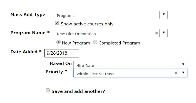
Task: Select the New Program radio button
Action: [x=58, y=42]
